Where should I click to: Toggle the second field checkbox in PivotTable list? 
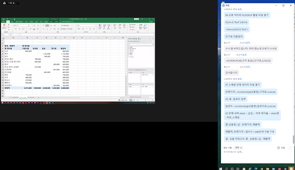click(x=129, y=49)
